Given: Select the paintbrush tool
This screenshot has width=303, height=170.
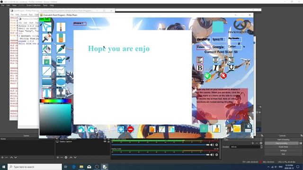Looking at the screenshot, I should click(x=47, y=38).
